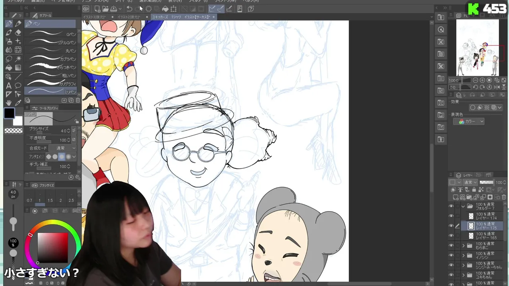Toggle visibility of the ユキちゃん folder
This screenshot has height=286, width=509.
tap(451, 275)
